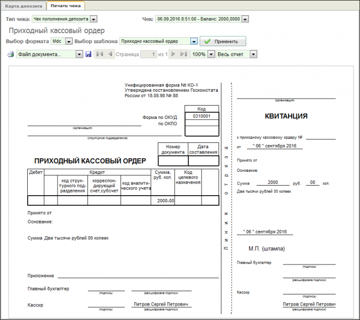Click the printer icon in report toolbar
The width and height of the screenshot is (360, 320).
(10, 54)
